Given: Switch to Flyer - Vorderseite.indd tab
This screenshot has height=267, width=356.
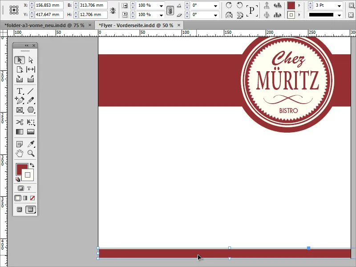Looking at the screenshot, I should [x=136, y=25].
